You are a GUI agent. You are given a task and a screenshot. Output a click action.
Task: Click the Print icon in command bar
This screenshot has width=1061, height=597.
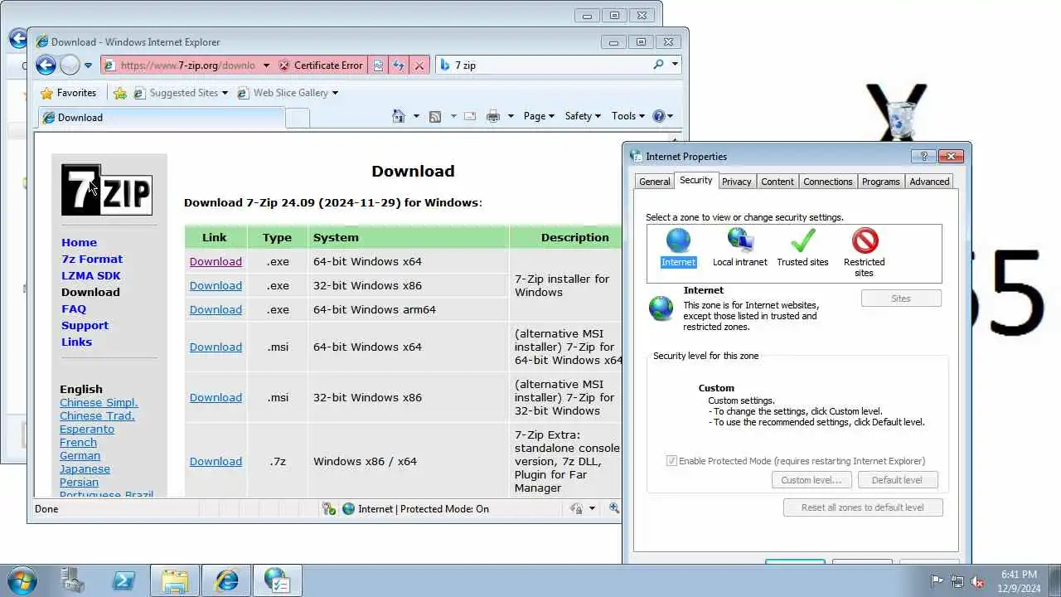pos(493,116)
